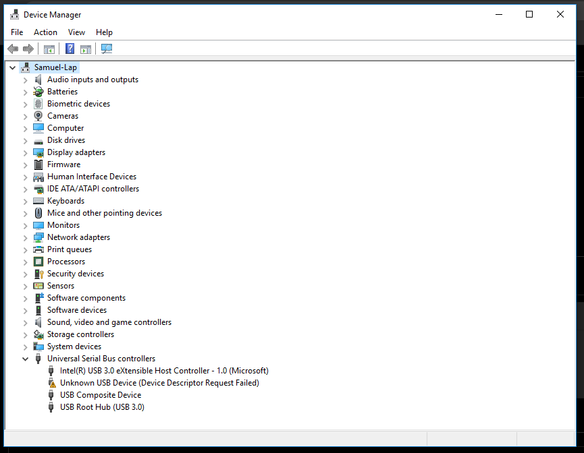Click the warning icon beside Unknown USB Device
The height and width of the screenshot is (453, 584).
point(51,383)
